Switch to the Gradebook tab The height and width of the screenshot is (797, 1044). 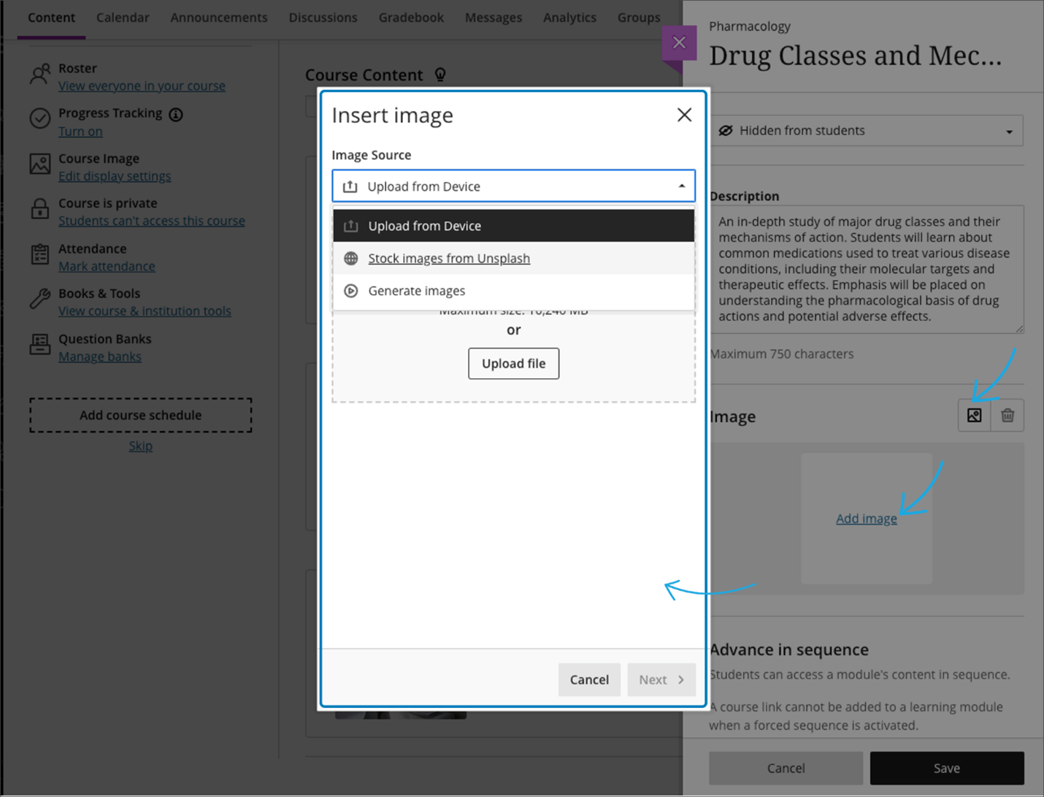pos(411,18)
